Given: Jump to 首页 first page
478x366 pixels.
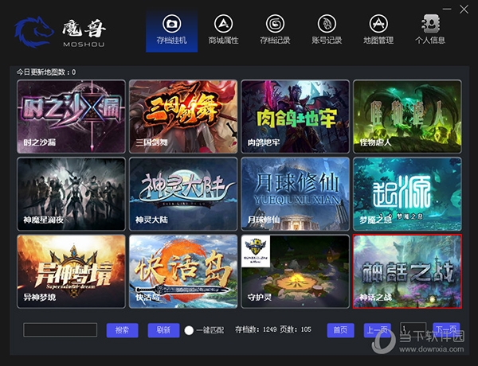Looking at the screenshot, I should coord(340,330).
